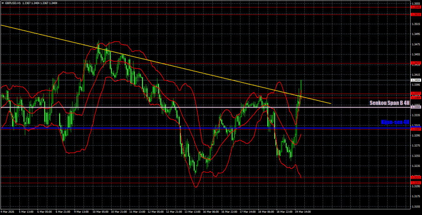Click the Kijun-sen 4H label

(x=395, y=122)
